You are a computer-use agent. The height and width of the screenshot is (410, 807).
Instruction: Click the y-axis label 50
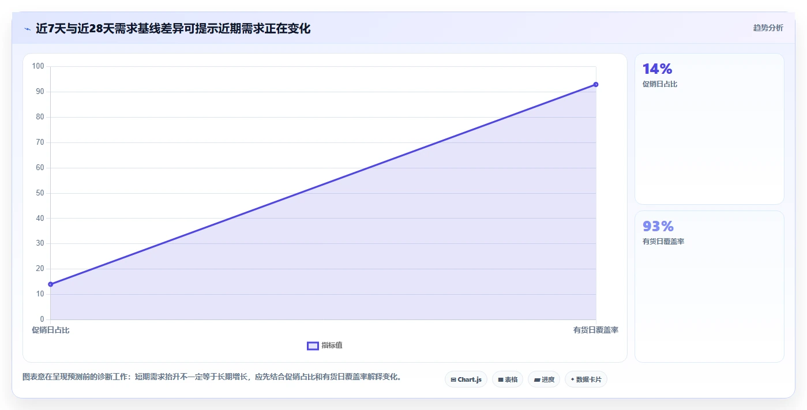(40, 193)
